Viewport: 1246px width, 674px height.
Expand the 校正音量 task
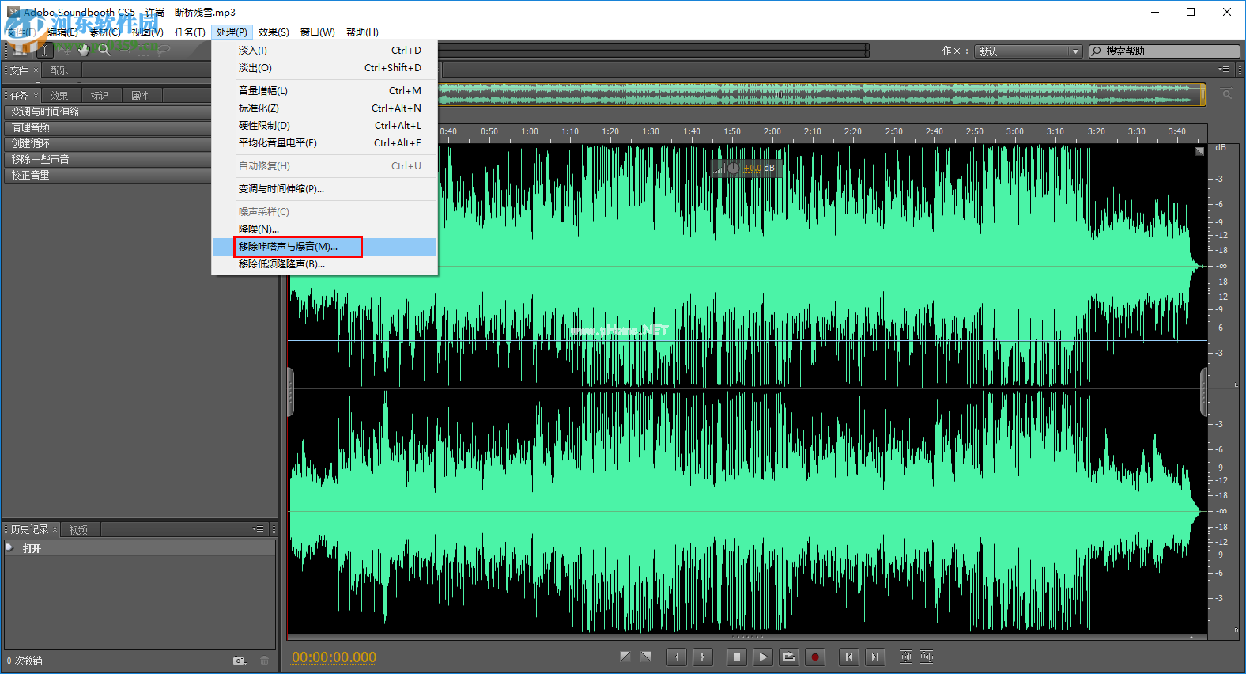pyautogui.click(x=106, y=176)
